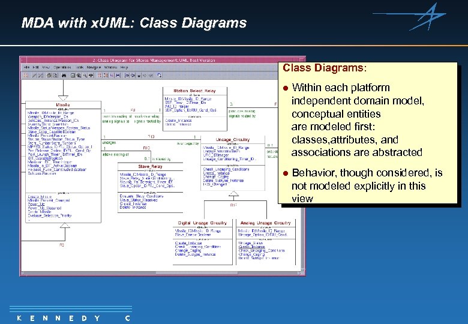This screenshot has width=468, height=324.
Task: Click the 'is uncaged by' association label
Action: pos(188,143)
